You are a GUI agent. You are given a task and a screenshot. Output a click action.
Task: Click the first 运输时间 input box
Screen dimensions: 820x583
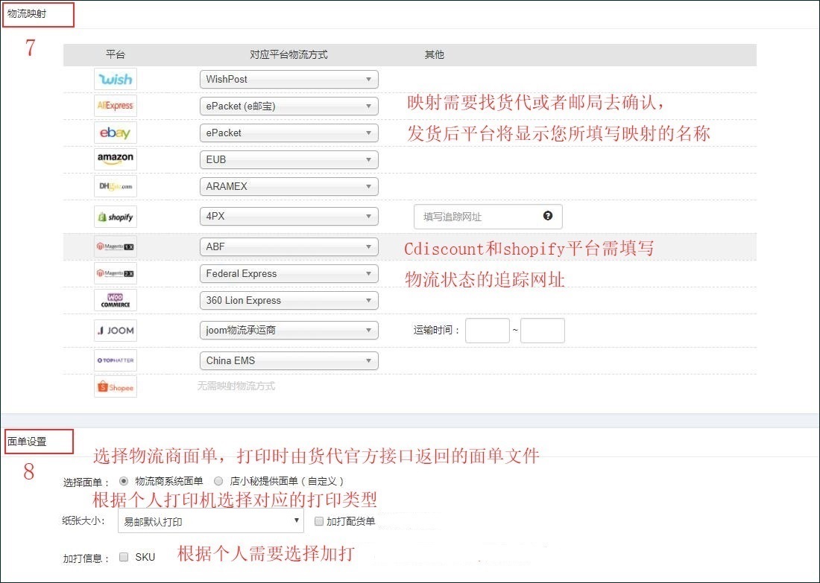pyautogui.click(x=487, y=330)
